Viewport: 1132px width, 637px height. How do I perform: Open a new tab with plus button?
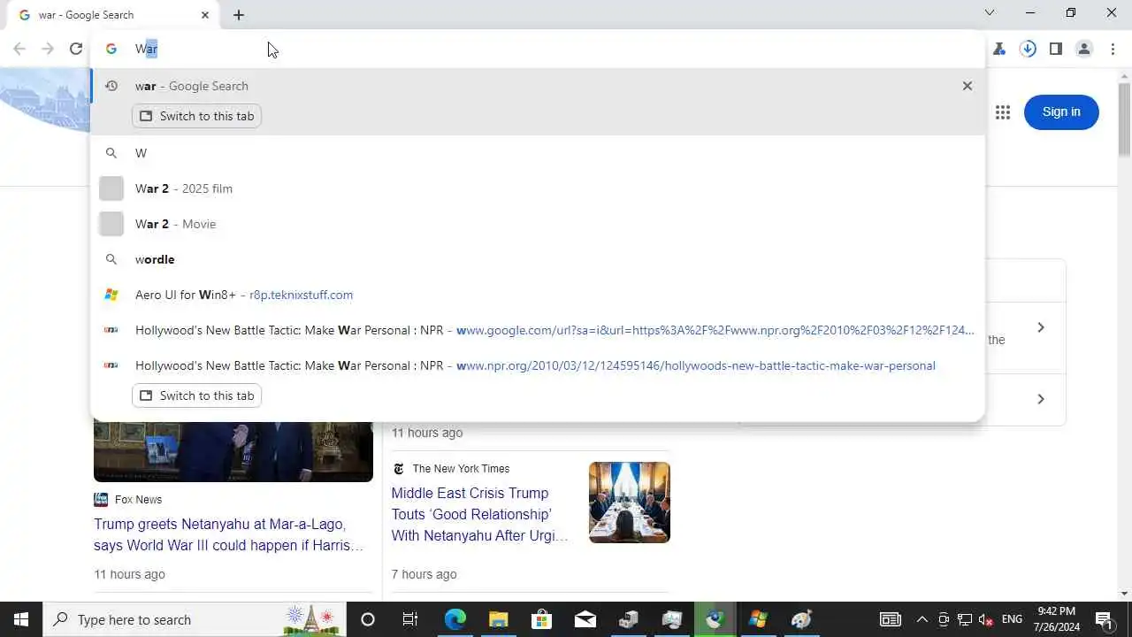coord(239,15)
